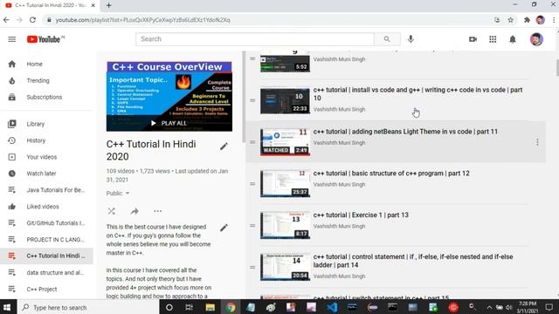Open the Windows Start menu
559x314 pixels.
tap(7, 307)
